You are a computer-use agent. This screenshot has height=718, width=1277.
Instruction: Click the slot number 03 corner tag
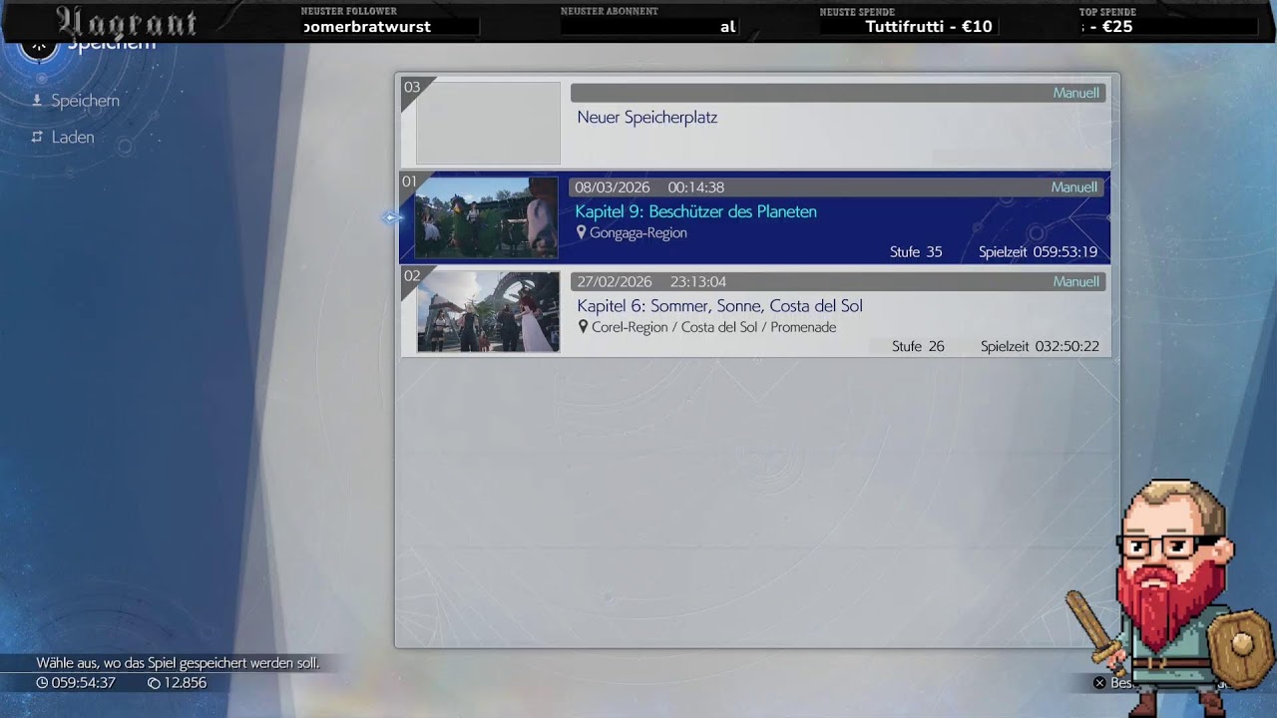[x=411, y=87]
